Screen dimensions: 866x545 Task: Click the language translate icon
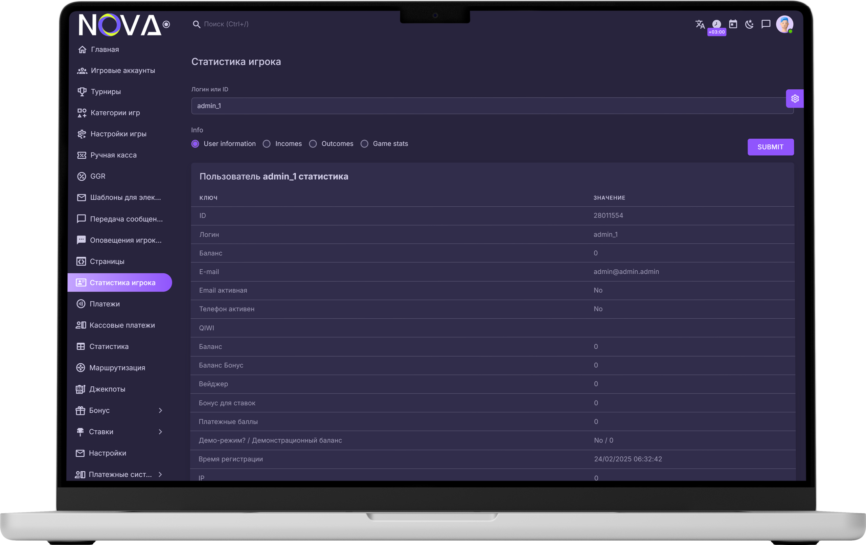pyautogui.click(x=700, y=24)
